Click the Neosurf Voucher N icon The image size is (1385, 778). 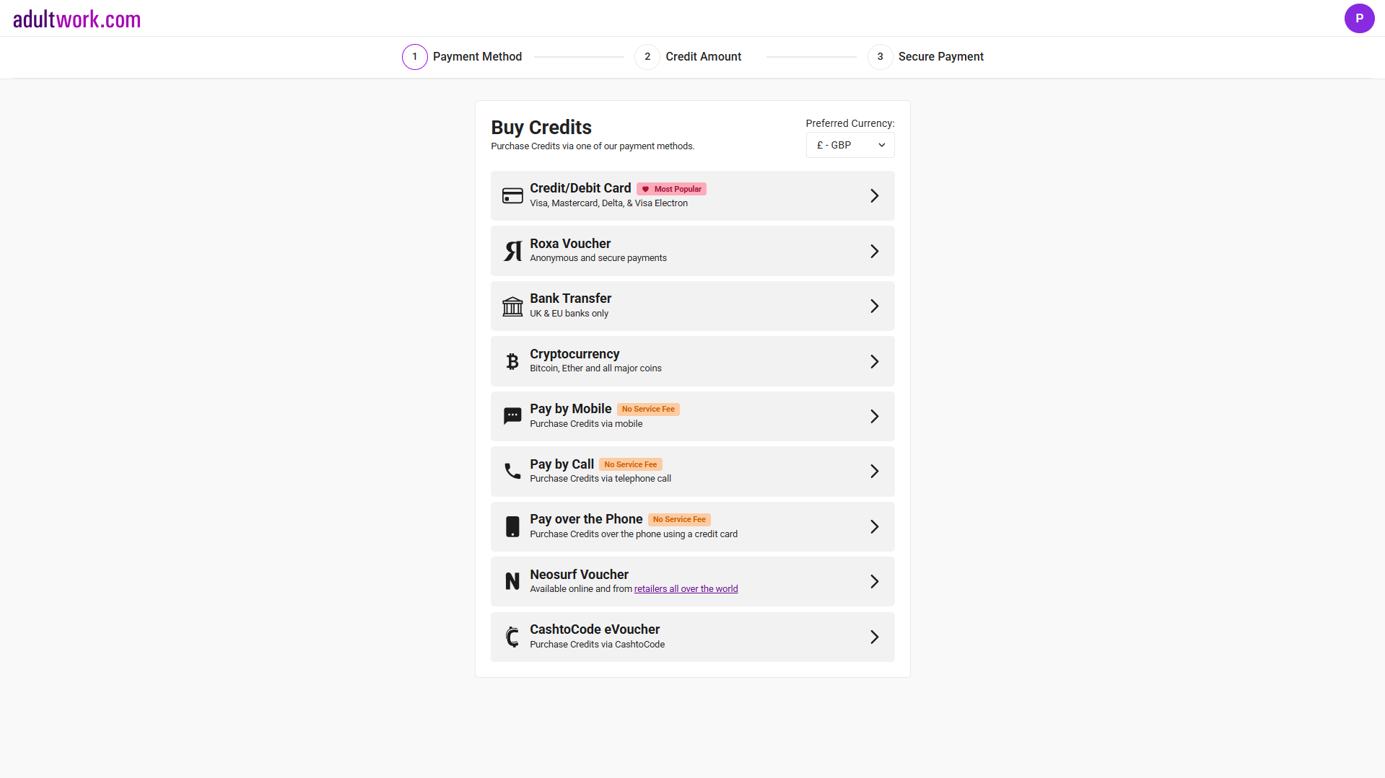click(x=512, y=581)
